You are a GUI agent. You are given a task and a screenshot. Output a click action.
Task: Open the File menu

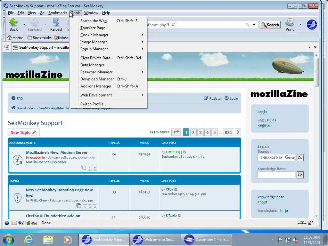(x=11, y=13)
